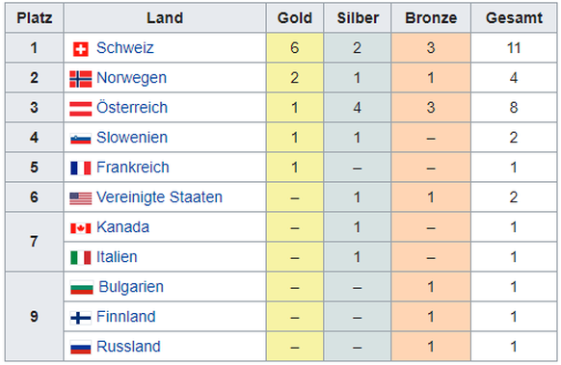Click the Norway flag icon

click(81, 79)
